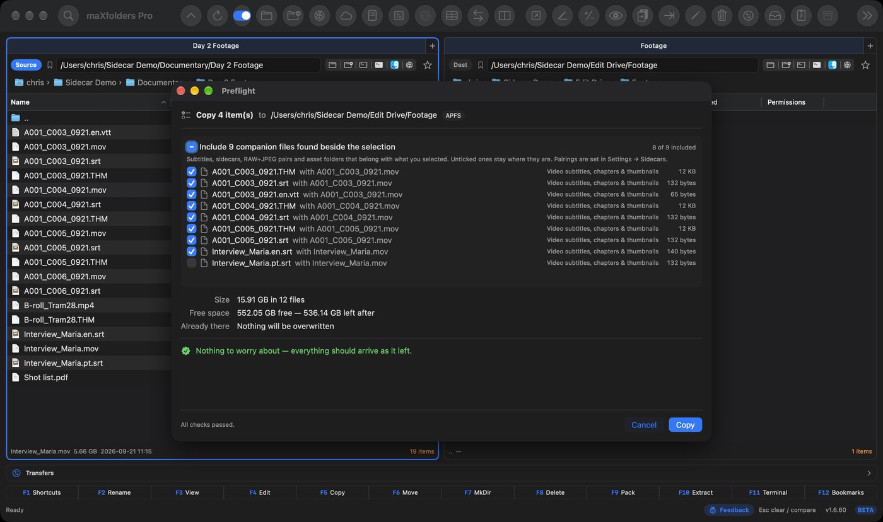Select the 'Day 2 Footage' pane tab

tap(216, 46)
